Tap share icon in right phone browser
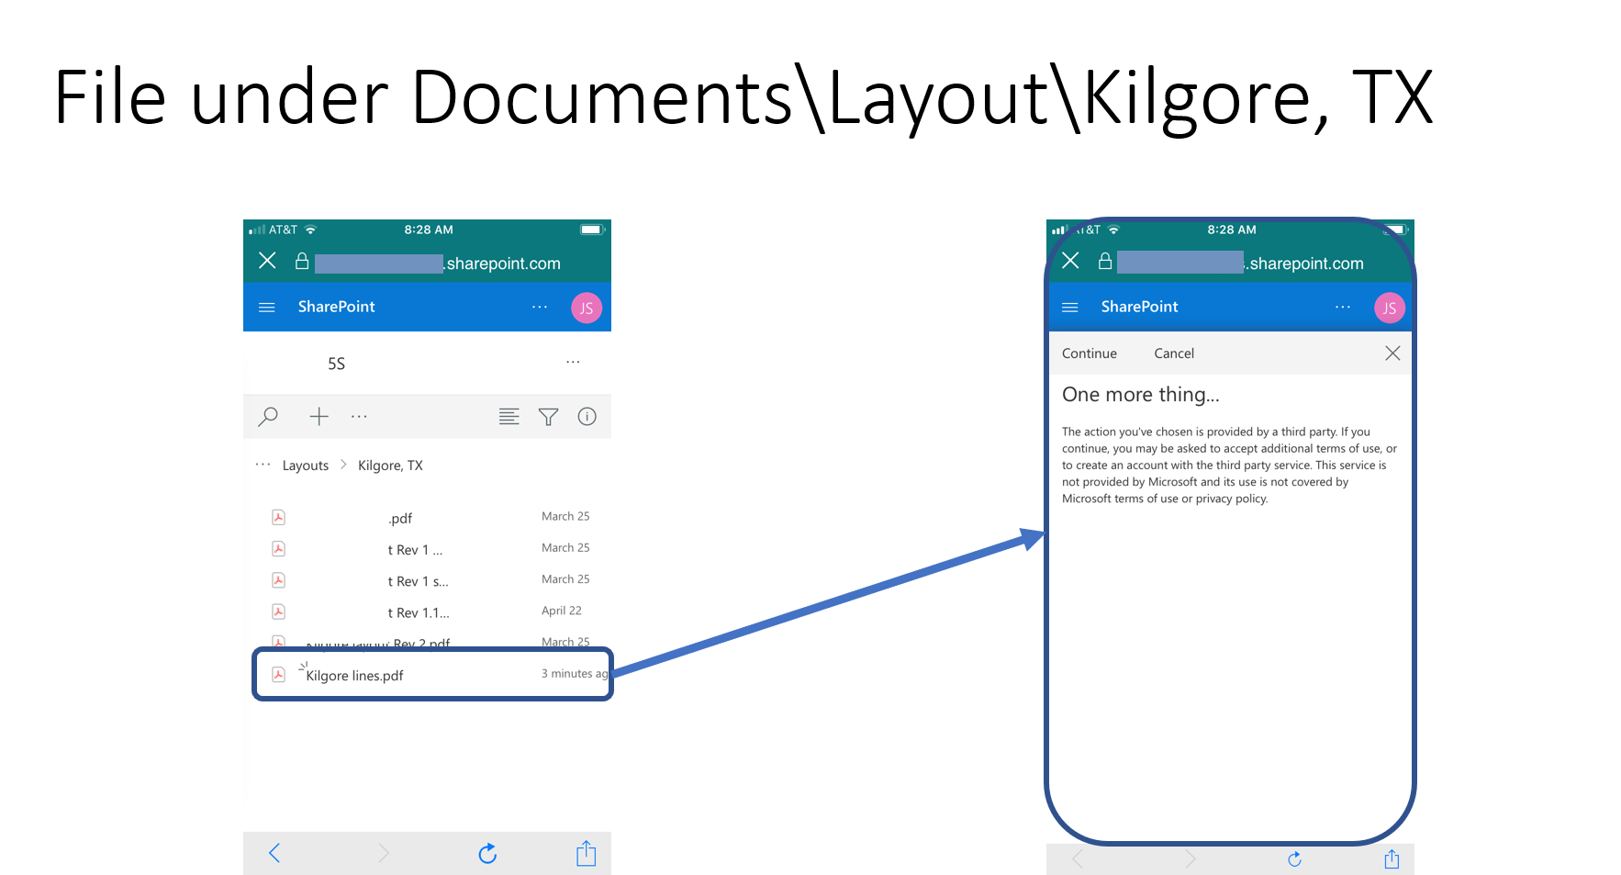The image size is (1621, 875). pos(1392,858)
